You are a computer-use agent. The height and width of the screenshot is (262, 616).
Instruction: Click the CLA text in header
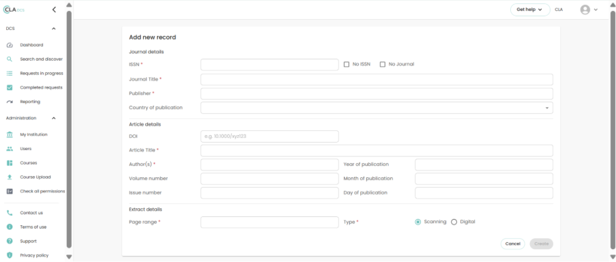[559, 10]
